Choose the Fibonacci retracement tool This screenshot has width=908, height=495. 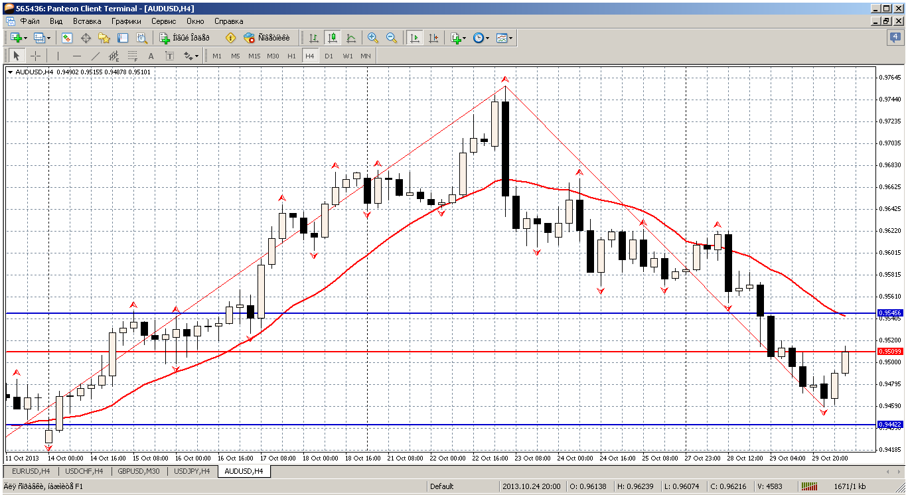132,56
